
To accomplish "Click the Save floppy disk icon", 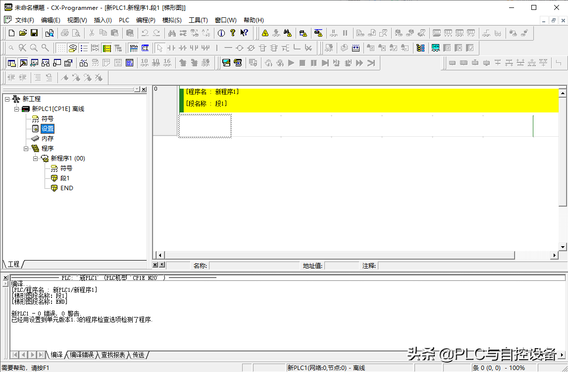I will pyautogui.click(x=34, y=33).
